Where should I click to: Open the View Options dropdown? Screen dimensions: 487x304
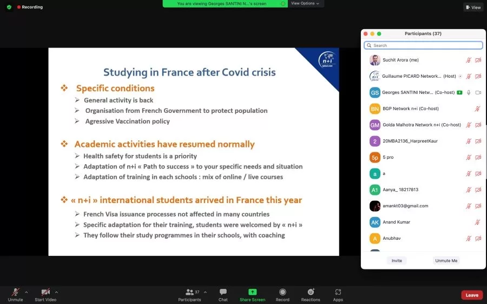(x=305, y=3)
